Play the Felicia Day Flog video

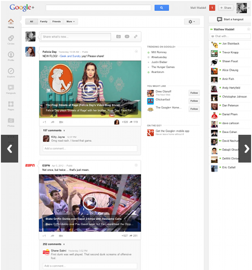tap(90, 89)
